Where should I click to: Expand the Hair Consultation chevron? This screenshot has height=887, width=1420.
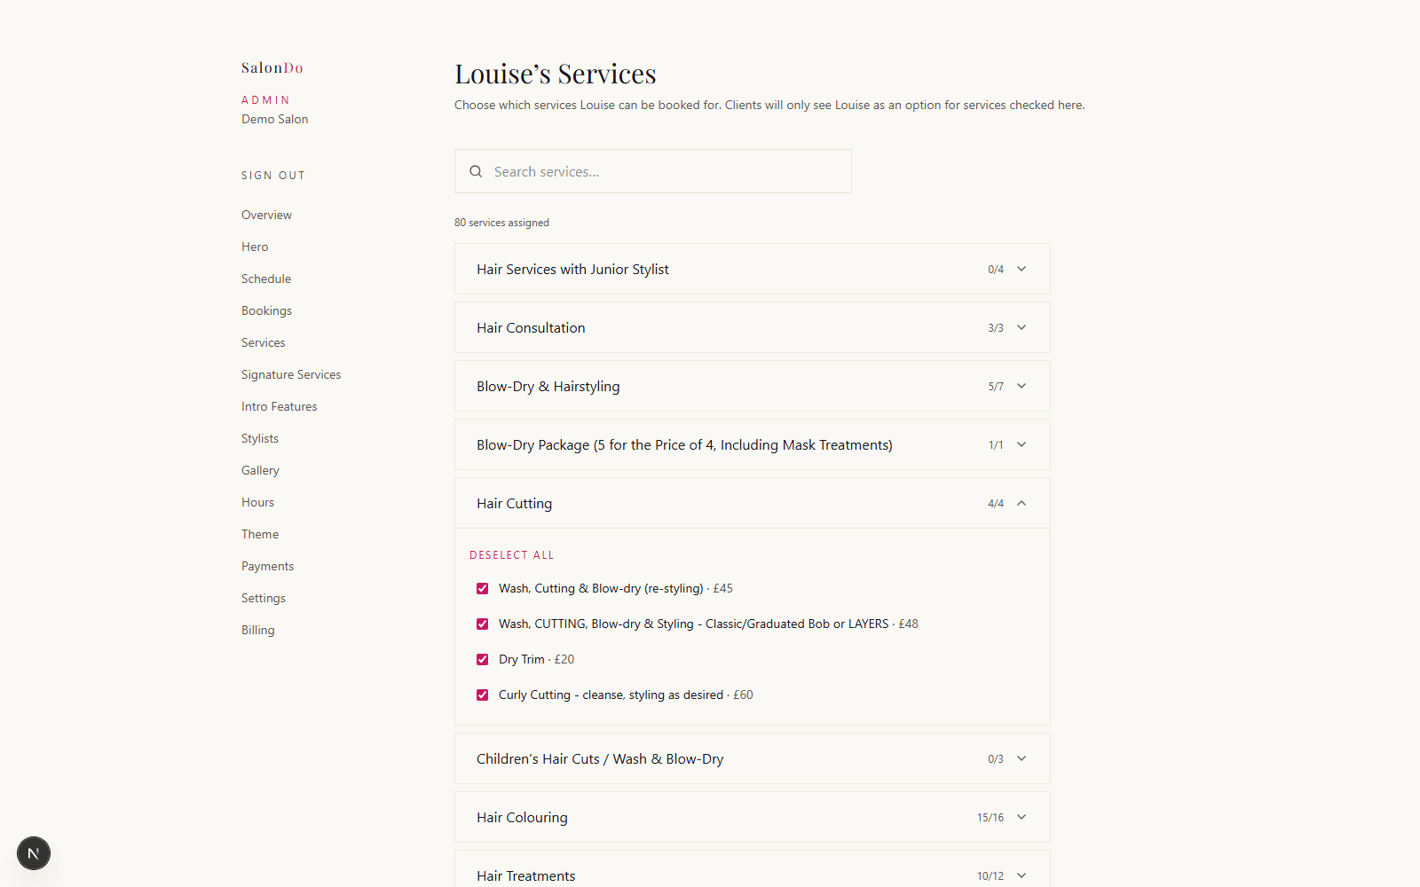(1022, 327)
